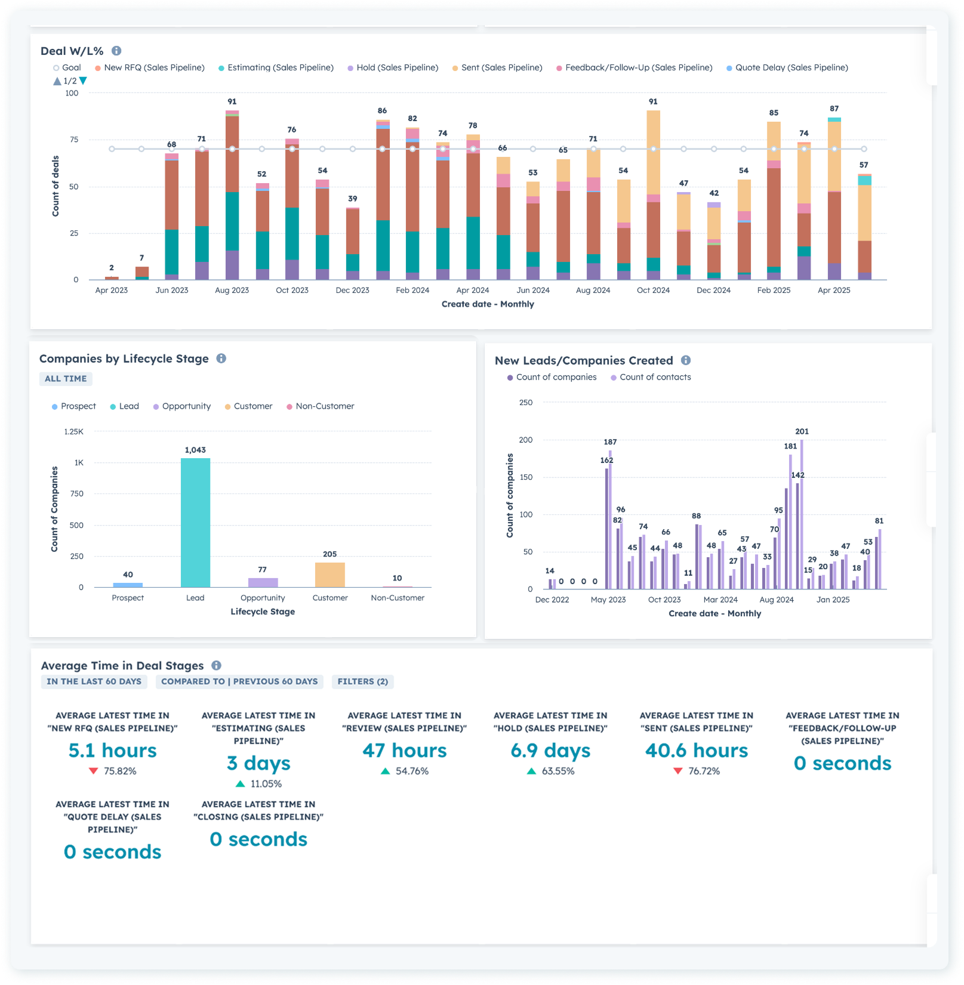Screen dimensions: 964x985
Task: Open info icon beside Deal W/L% title
Action: click(x=116, y=51)
